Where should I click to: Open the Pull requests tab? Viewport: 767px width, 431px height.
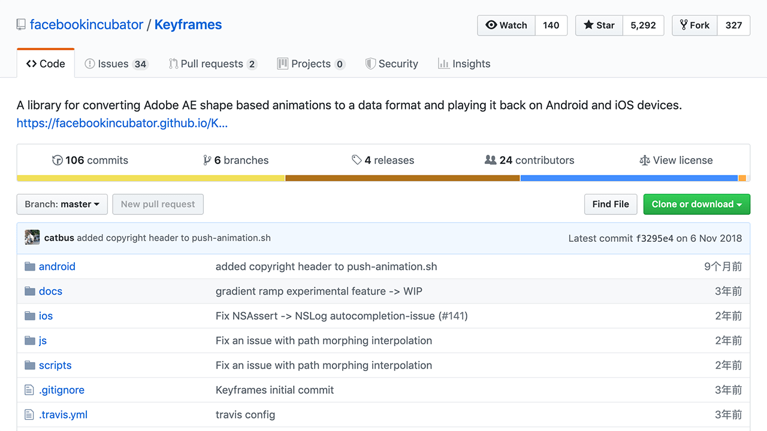(x=213, y=63)
